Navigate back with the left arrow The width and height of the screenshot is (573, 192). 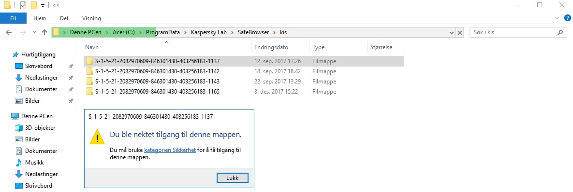coord(9,32)
